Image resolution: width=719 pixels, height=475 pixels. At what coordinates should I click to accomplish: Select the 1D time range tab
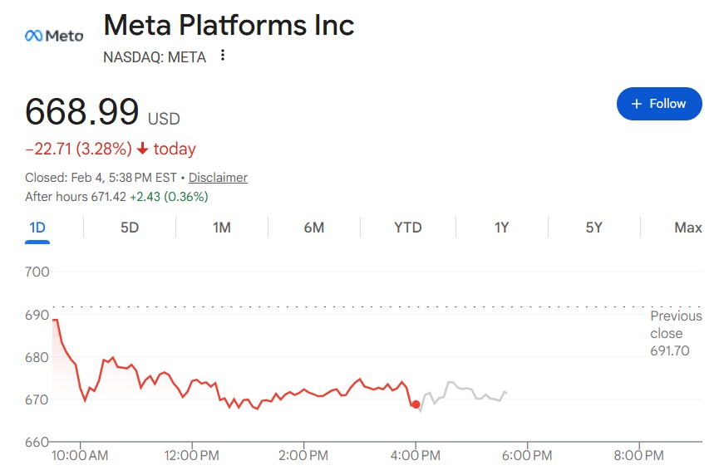[37, 228]
